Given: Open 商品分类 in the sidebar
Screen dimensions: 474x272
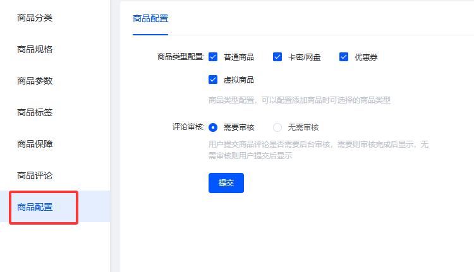Looking at the screenshot, I should tap(35, 18).
